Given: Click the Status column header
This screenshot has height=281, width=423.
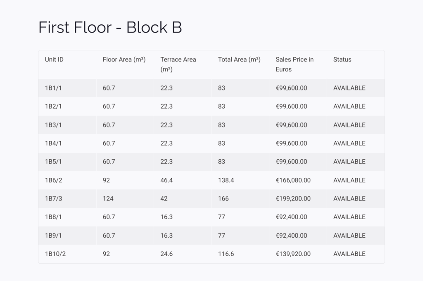Looking at the screenshot, I should [342, 59].
